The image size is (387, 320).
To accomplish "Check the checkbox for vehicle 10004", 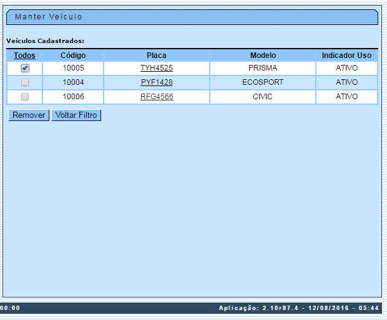I will (25, 82).
